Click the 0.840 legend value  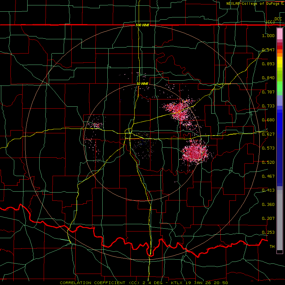(x=268, y=78)
